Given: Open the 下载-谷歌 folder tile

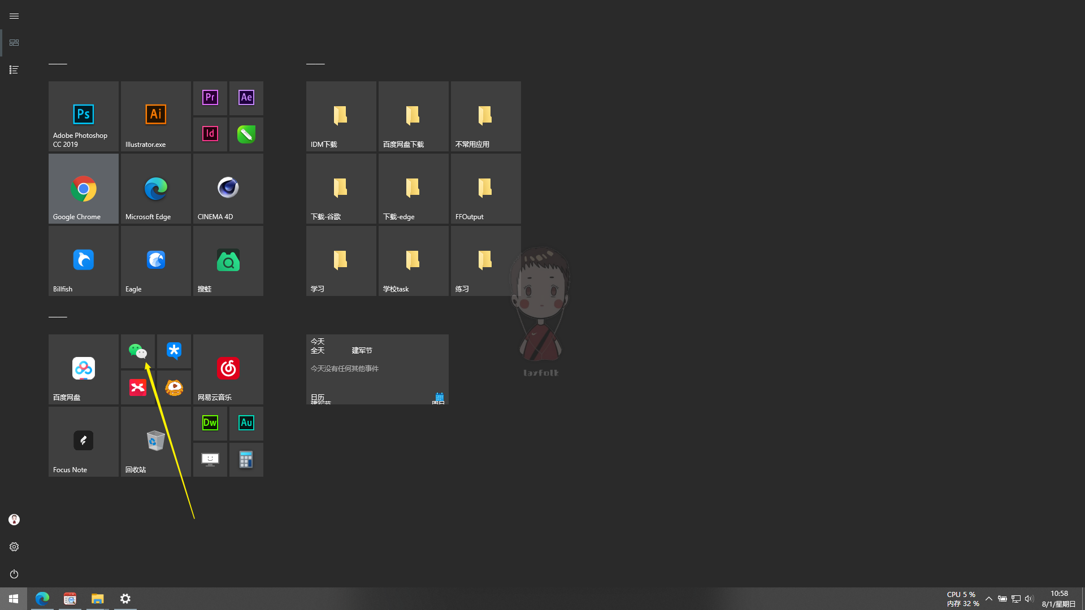Looking at the screenshot, I should coord(341,188).
